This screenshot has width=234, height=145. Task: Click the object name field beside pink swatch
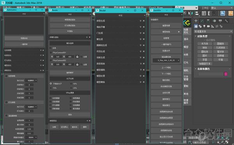(211, 74)
